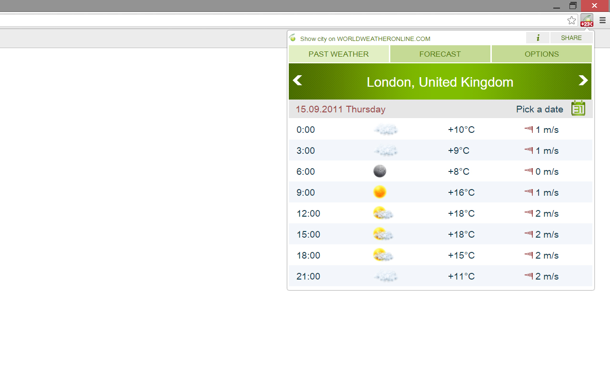The width and height of the screenshot is (610, 381).
Task: Open the weather extension icon showing +23C
Action: click(x=587, y=20)
